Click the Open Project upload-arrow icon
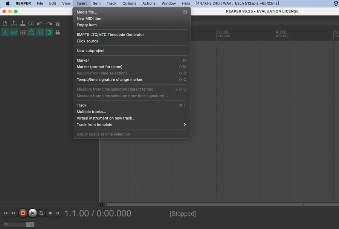The width and height of the screenshot is (339, 229). (14, 24)
